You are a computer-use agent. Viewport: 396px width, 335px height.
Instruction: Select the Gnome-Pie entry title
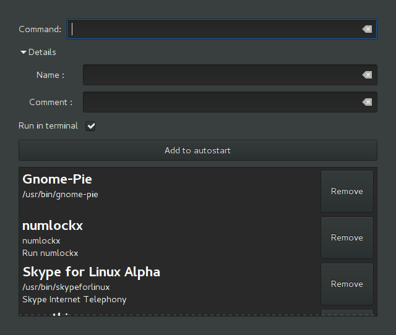coord(57,179)
